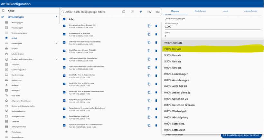Image resolution: width=264 pixels, height=140 pixels.
Task: Delete article Spätzle-Gemüseteller m. Sauce Hollandaise
Action: pyautogui.click(x=156, y=125)
